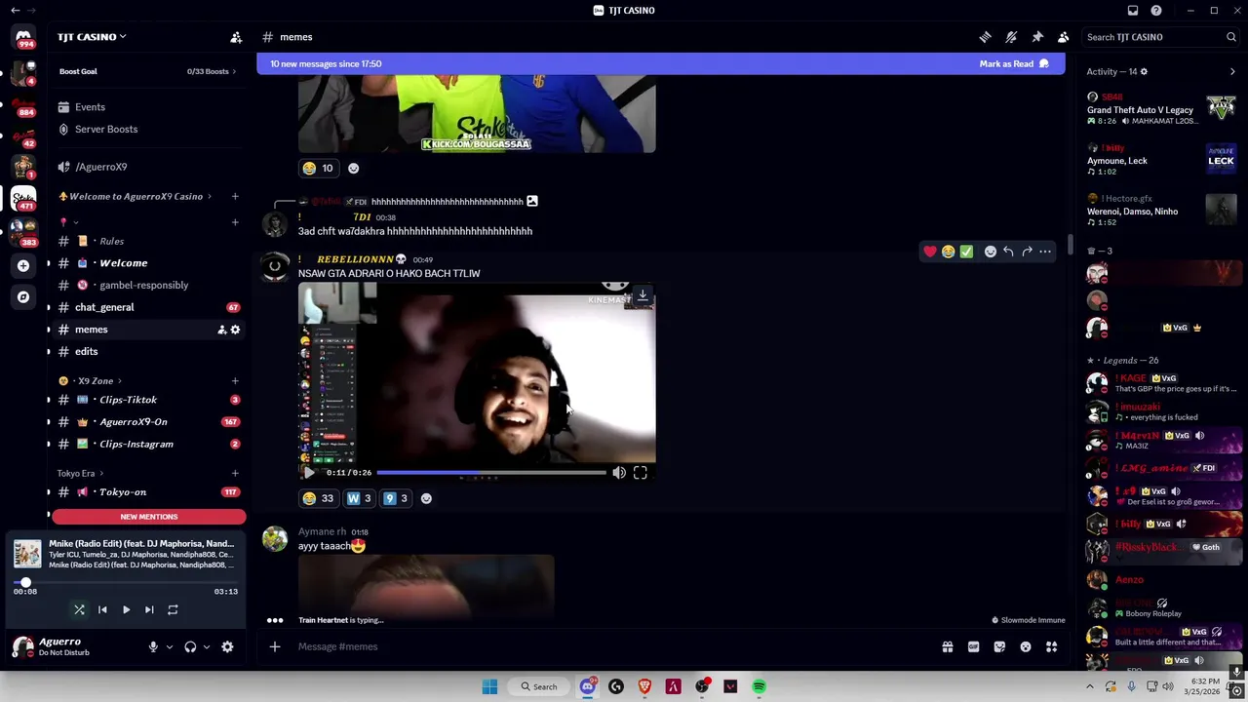Show pinned messages for #memes
The image size is (1248, 702).
(1037, 37)
